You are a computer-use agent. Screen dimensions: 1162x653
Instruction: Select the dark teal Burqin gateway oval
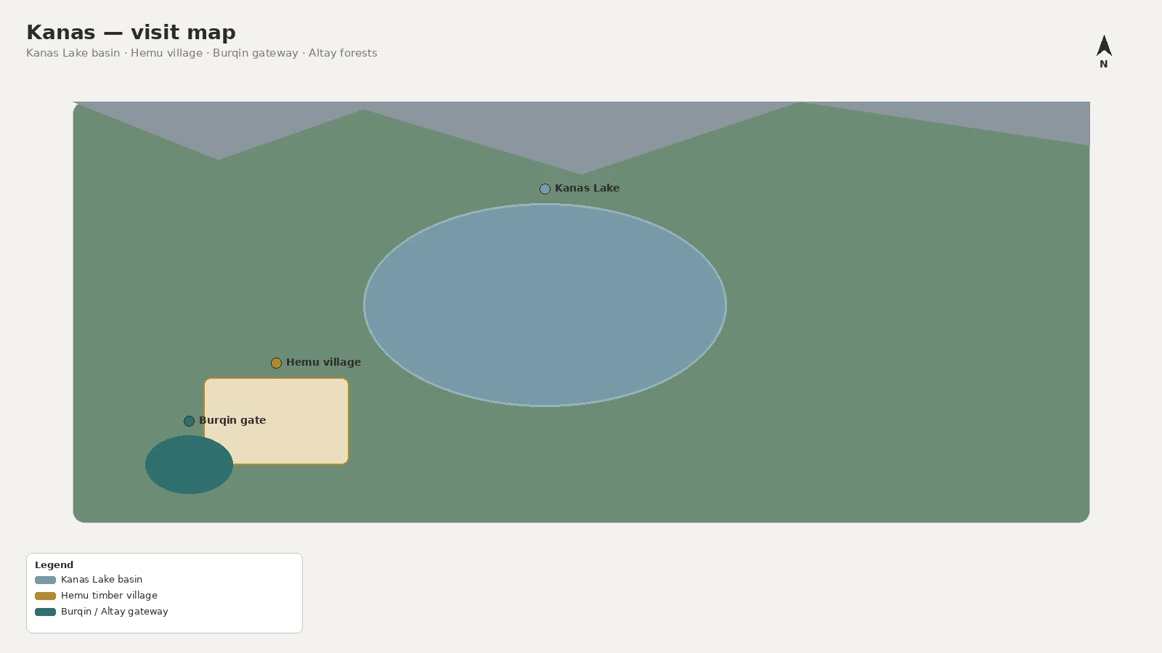(189, 465)
